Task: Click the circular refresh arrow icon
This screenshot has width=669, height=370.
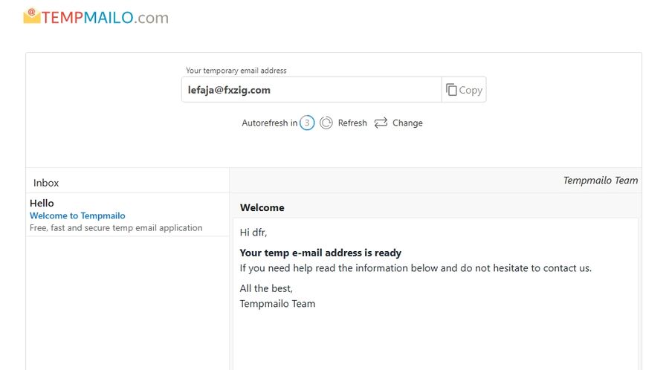Action: pyautogui.click(x=326, y=123)
